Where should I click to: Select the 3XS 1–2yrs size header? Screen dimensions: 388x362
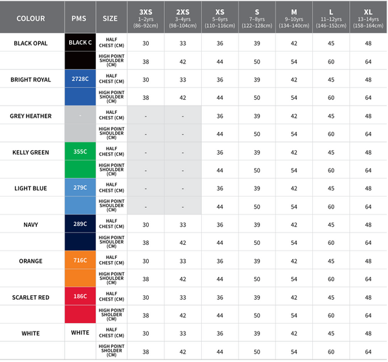(145, 17)
